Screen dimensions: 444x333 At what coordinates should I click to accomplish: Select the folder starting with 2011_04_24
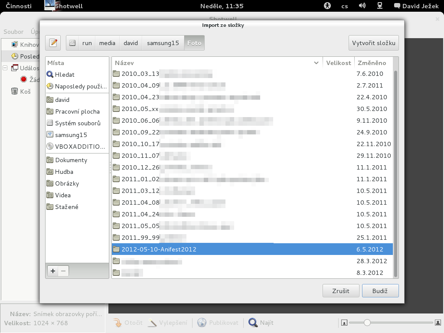click(252, 214)
